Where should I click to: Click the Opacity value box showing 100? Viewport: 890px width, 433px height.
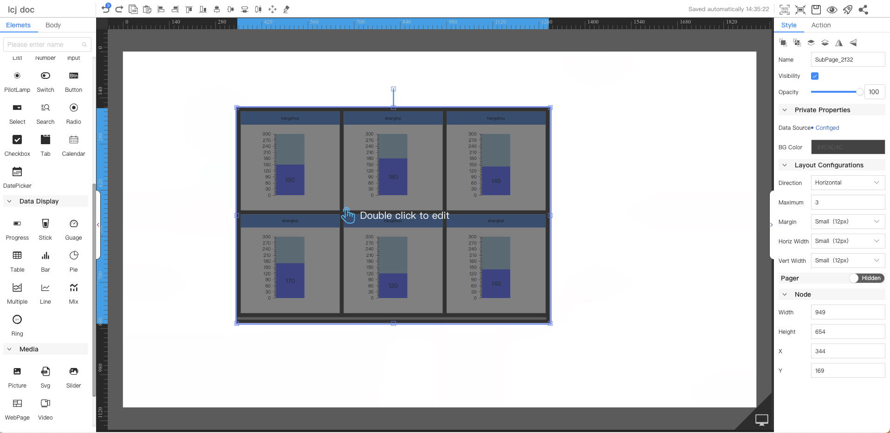point(875,92)
